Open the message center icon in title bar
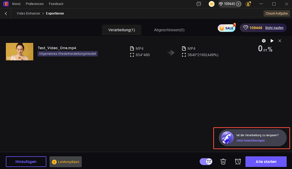The image size is (292, 169). pyautogui.click(x=199, y=4)
